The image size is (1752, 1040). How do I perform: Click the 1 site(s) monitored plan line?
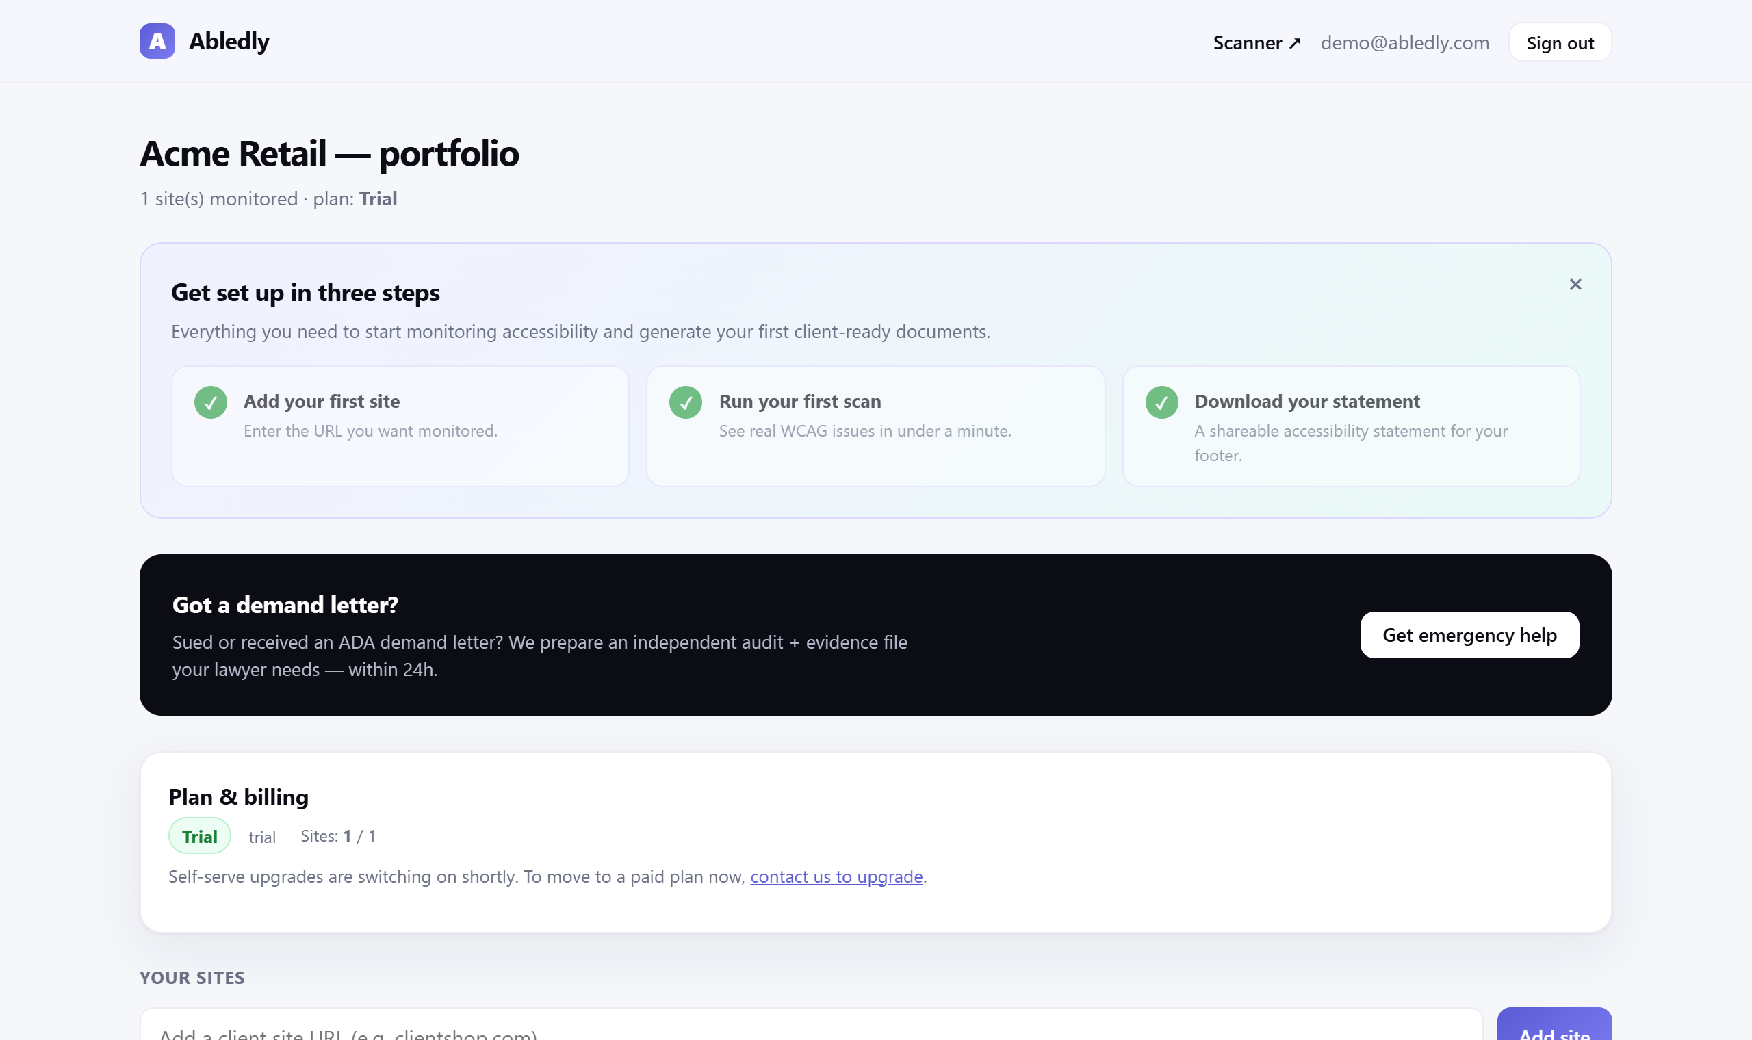tap(268, 199)
